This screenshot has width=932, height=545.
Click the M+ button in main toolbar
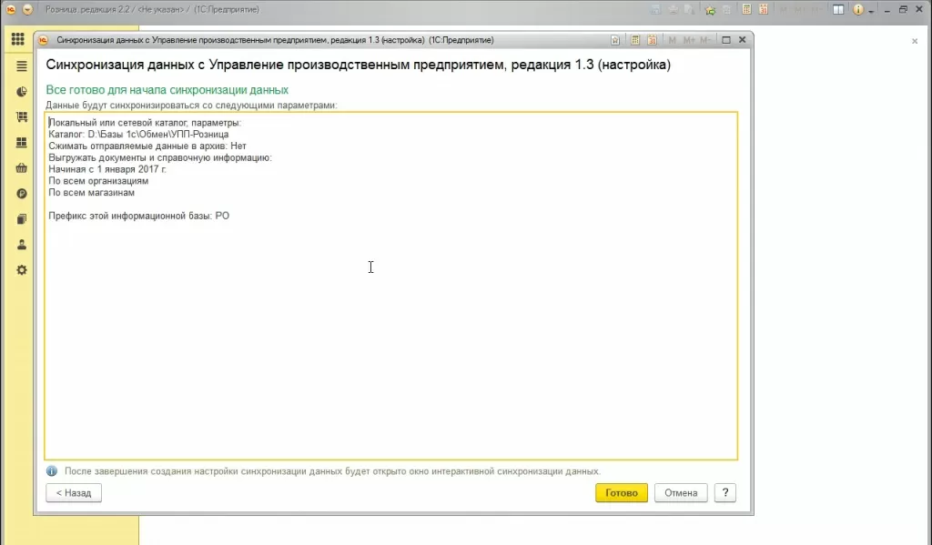tap(800, 9)
